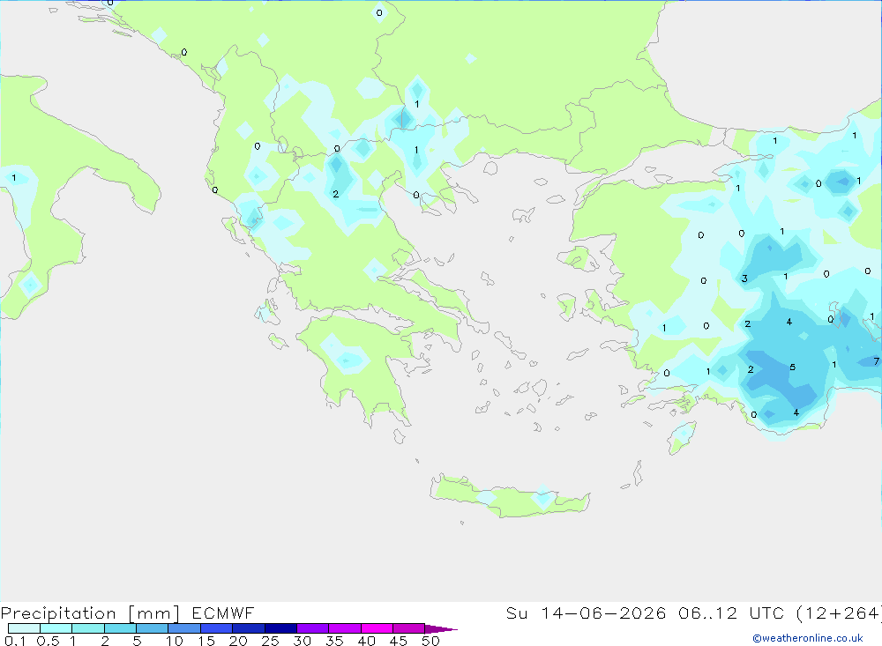Pick the 25–30 mm navy legend swatch
This screenshot has height=646, width=882.
coord(280,628)
